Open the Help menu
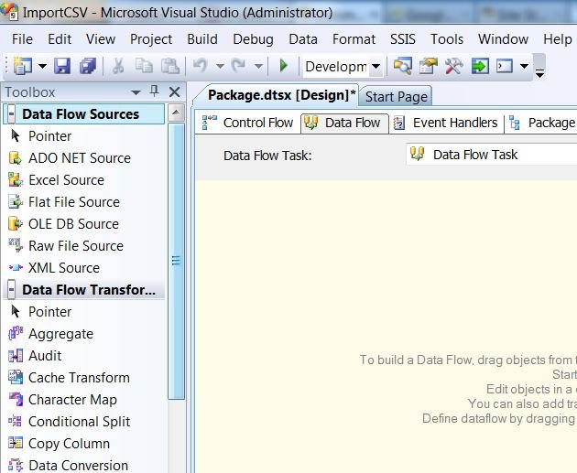Image resolution: width=577 pixels, height=473 pixels. (558, 39)
